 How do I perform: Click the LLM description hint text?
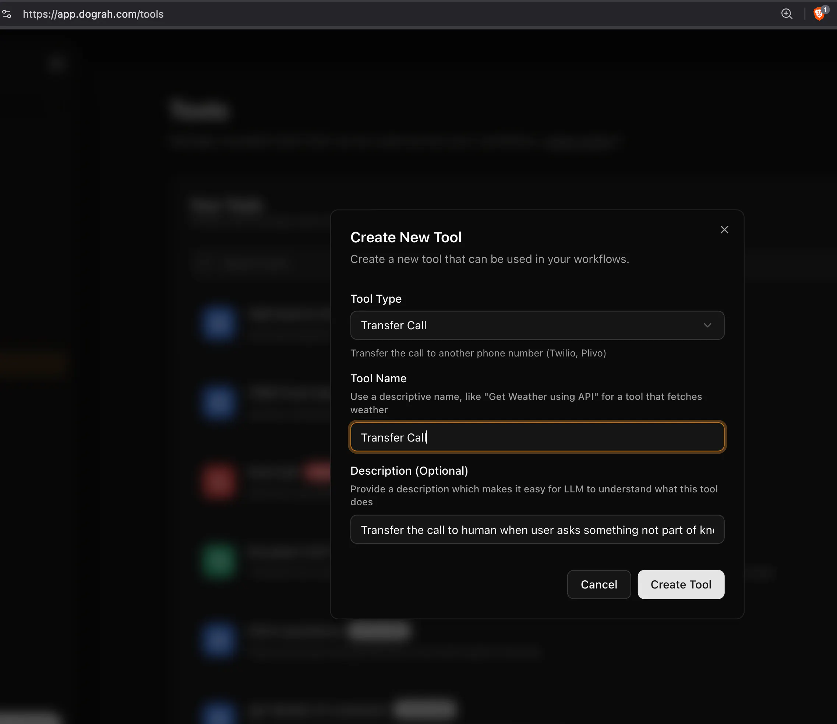[534, 495]
